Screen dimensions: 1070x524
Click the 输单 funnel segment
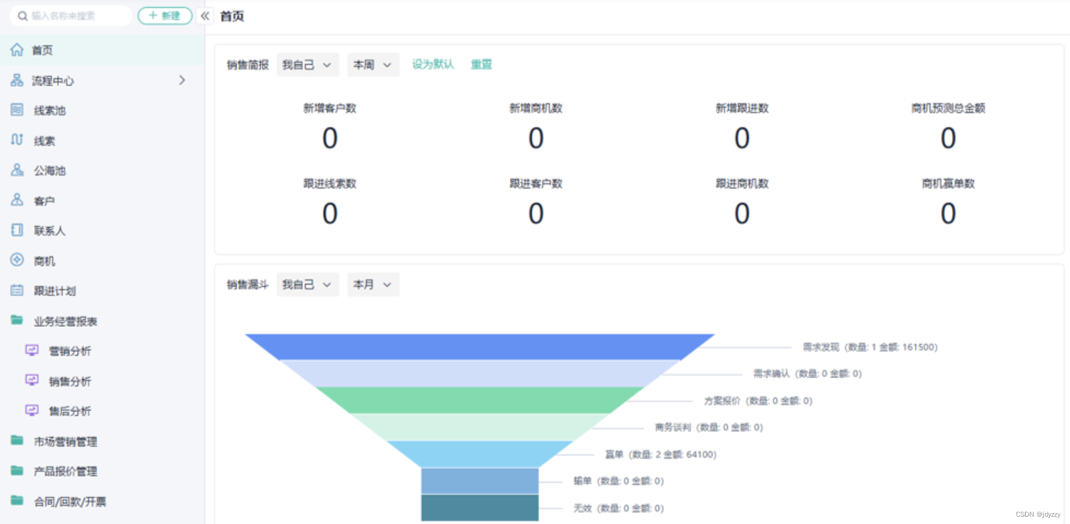[x=480, y=481]
